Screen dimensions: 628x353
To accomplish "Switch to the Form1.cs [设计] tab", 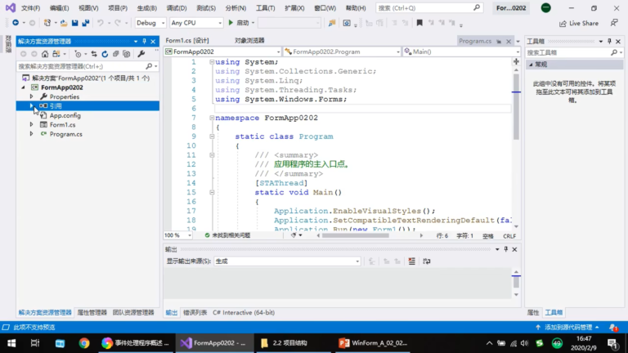I will [187, 40].
